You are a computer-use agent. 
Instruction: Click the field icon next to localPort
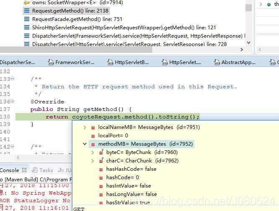93,136
